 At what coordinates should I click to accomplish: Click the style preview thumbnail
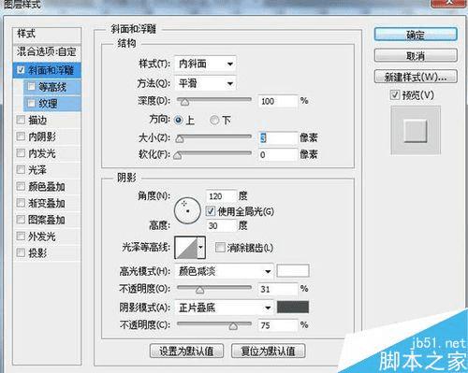[x=416, y=130]
